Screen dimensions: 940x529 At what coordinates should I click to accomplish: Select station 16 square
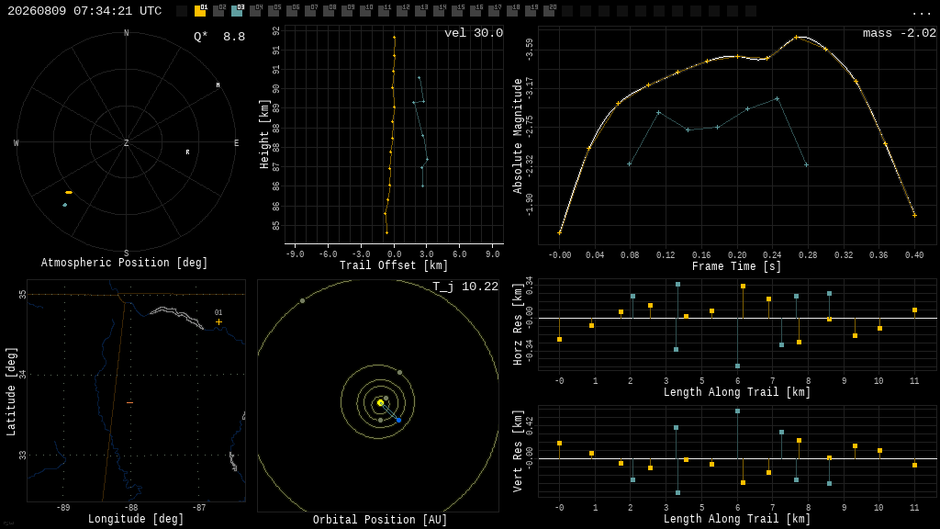tap(476, 11)
